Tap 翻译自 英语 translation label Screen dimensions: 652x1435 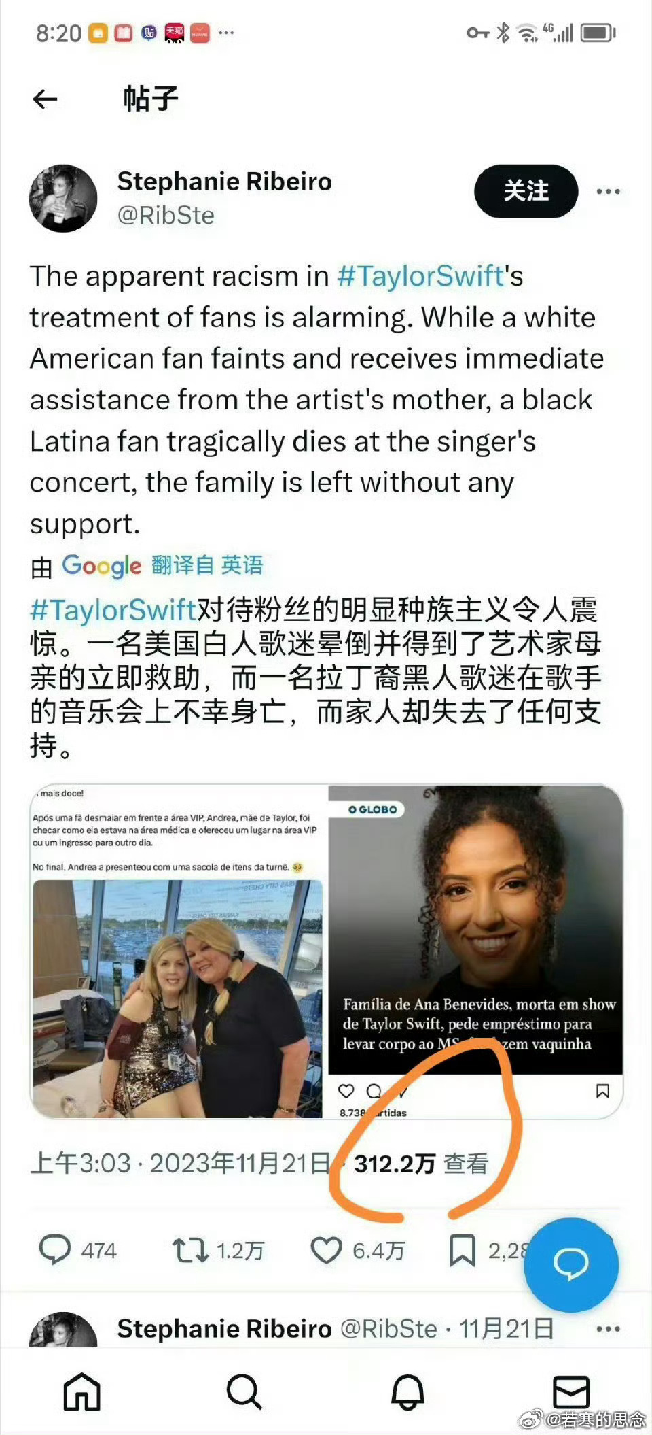coord(206,565)
